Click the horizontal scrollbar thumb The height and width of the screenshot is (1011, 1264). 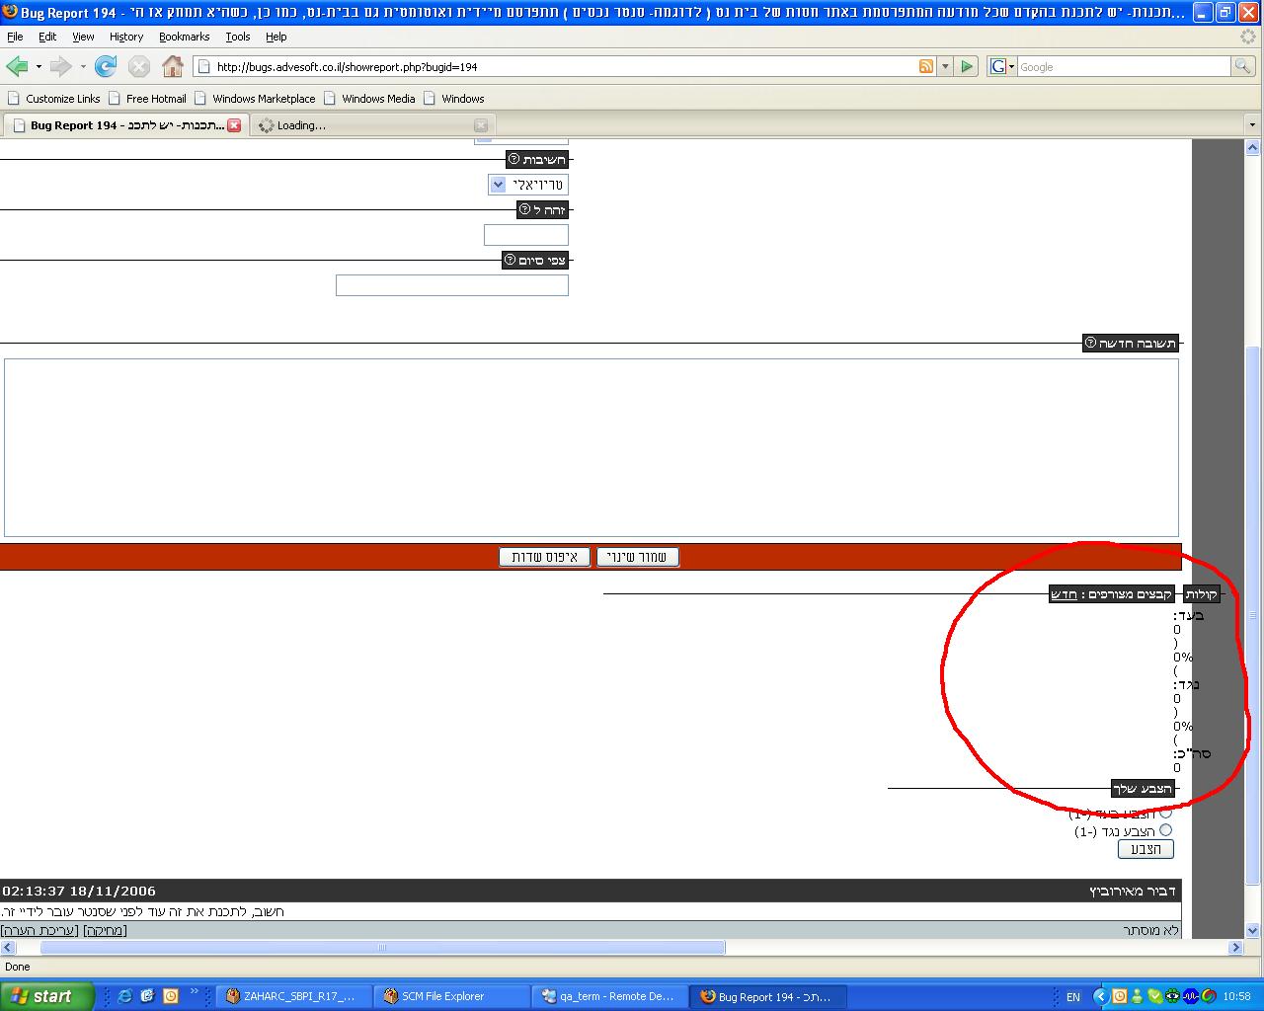[382, 947]
